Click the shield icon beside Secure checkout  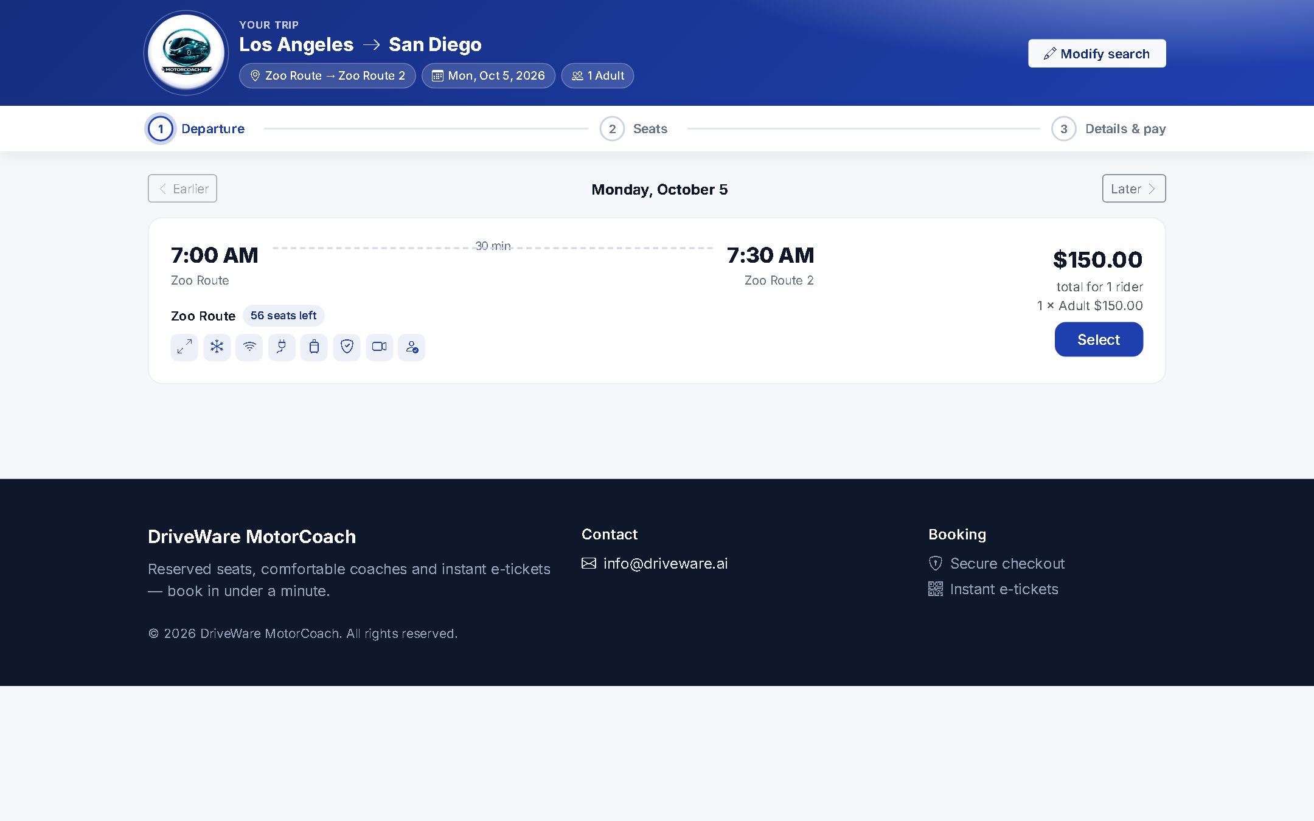click(936, 563)
